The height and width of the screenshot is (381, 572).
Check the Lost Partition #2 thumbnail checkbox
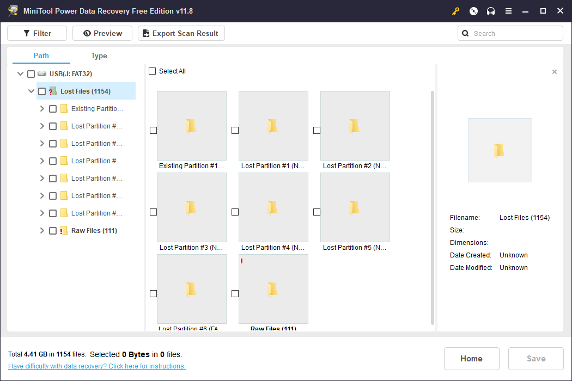(x=317, y=131)
